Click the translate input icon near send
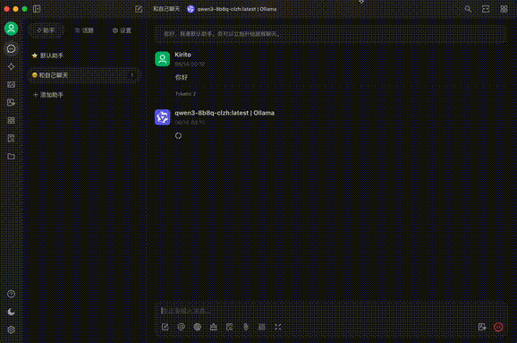517x343 pixels. tap(482, 327)
